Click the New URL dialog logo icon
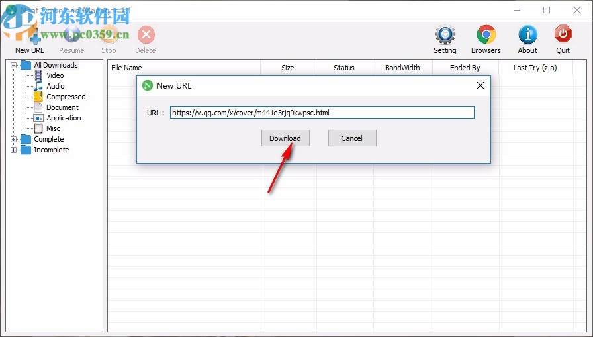593x337 pixels. pyautogui.click(x=148, y=85)
